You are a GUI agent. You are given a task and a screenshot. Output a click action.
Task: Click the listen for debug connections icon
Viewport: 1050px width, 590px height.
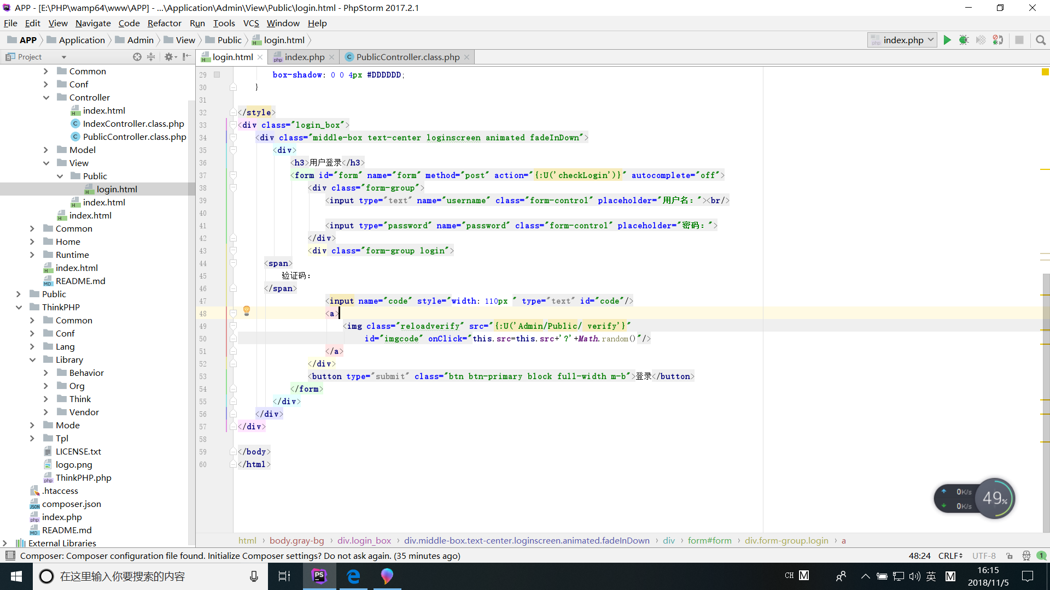pyautogui.click(x=998, y=40)
